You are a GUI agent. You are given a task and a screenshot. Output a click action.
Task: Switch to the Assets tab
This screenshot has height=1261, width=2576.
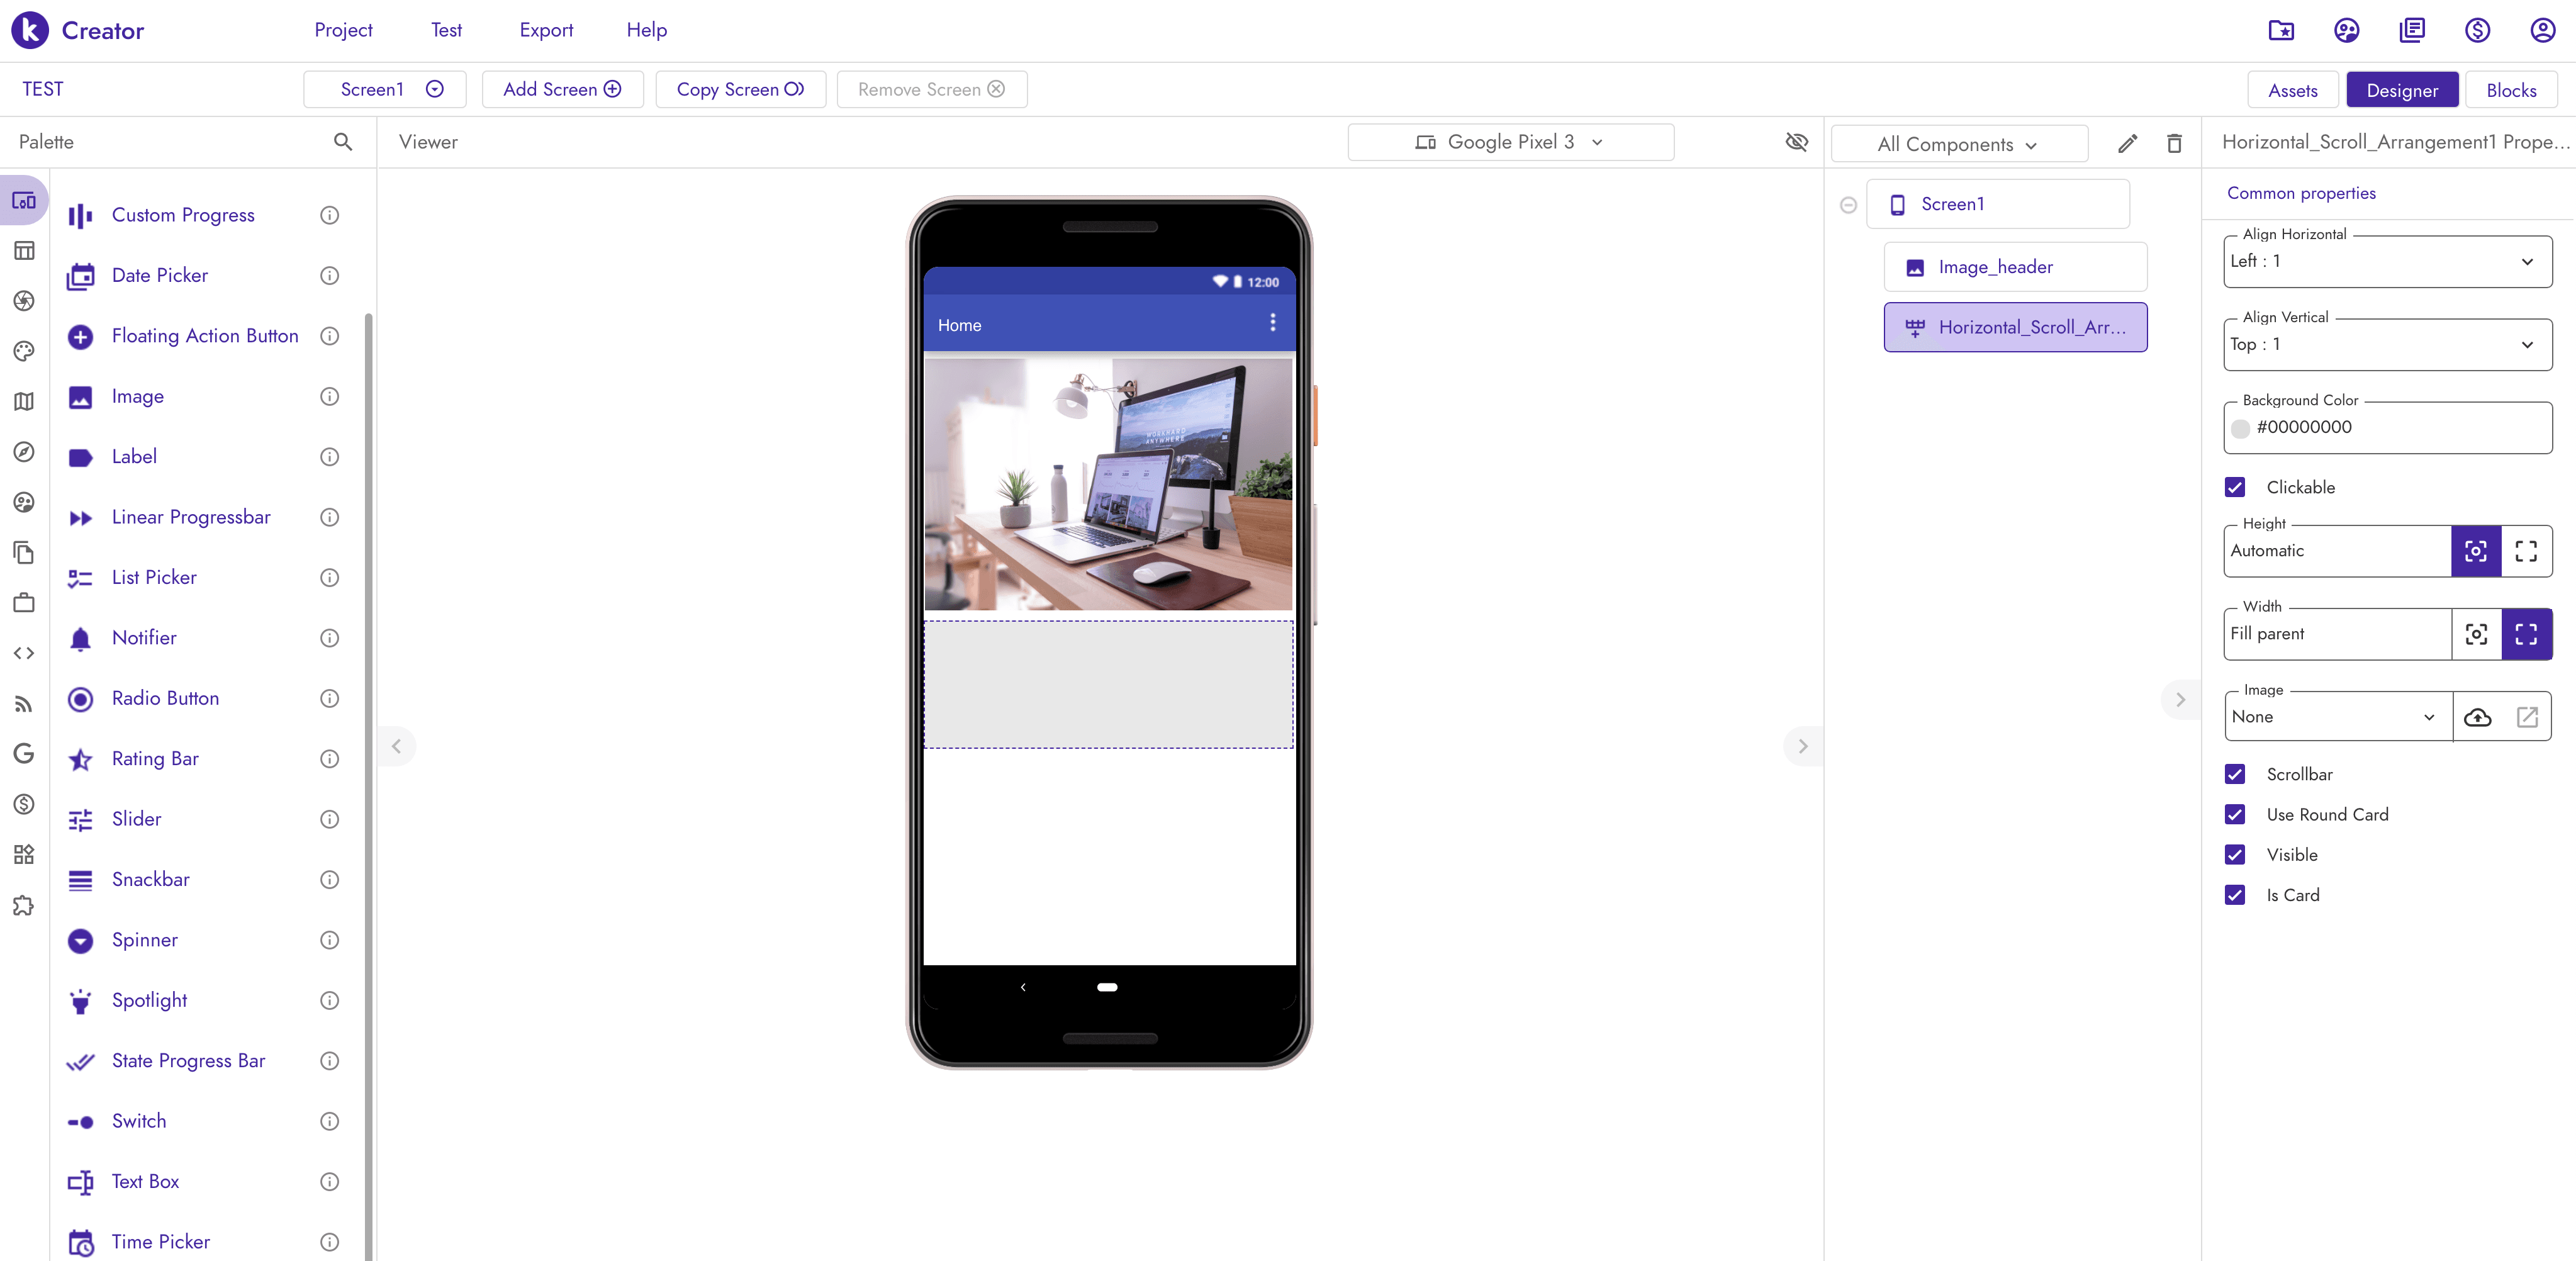pos(2292,90)
